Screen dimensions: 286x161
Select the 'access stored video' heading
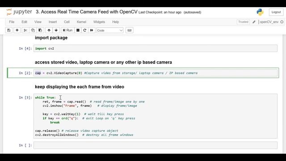103,62
